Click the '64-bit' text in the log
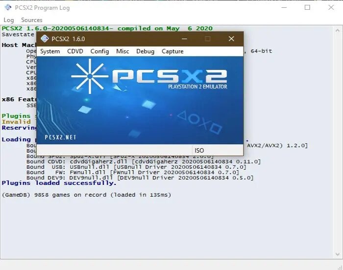This screenshot has height=270, width=343. [261, 51]
